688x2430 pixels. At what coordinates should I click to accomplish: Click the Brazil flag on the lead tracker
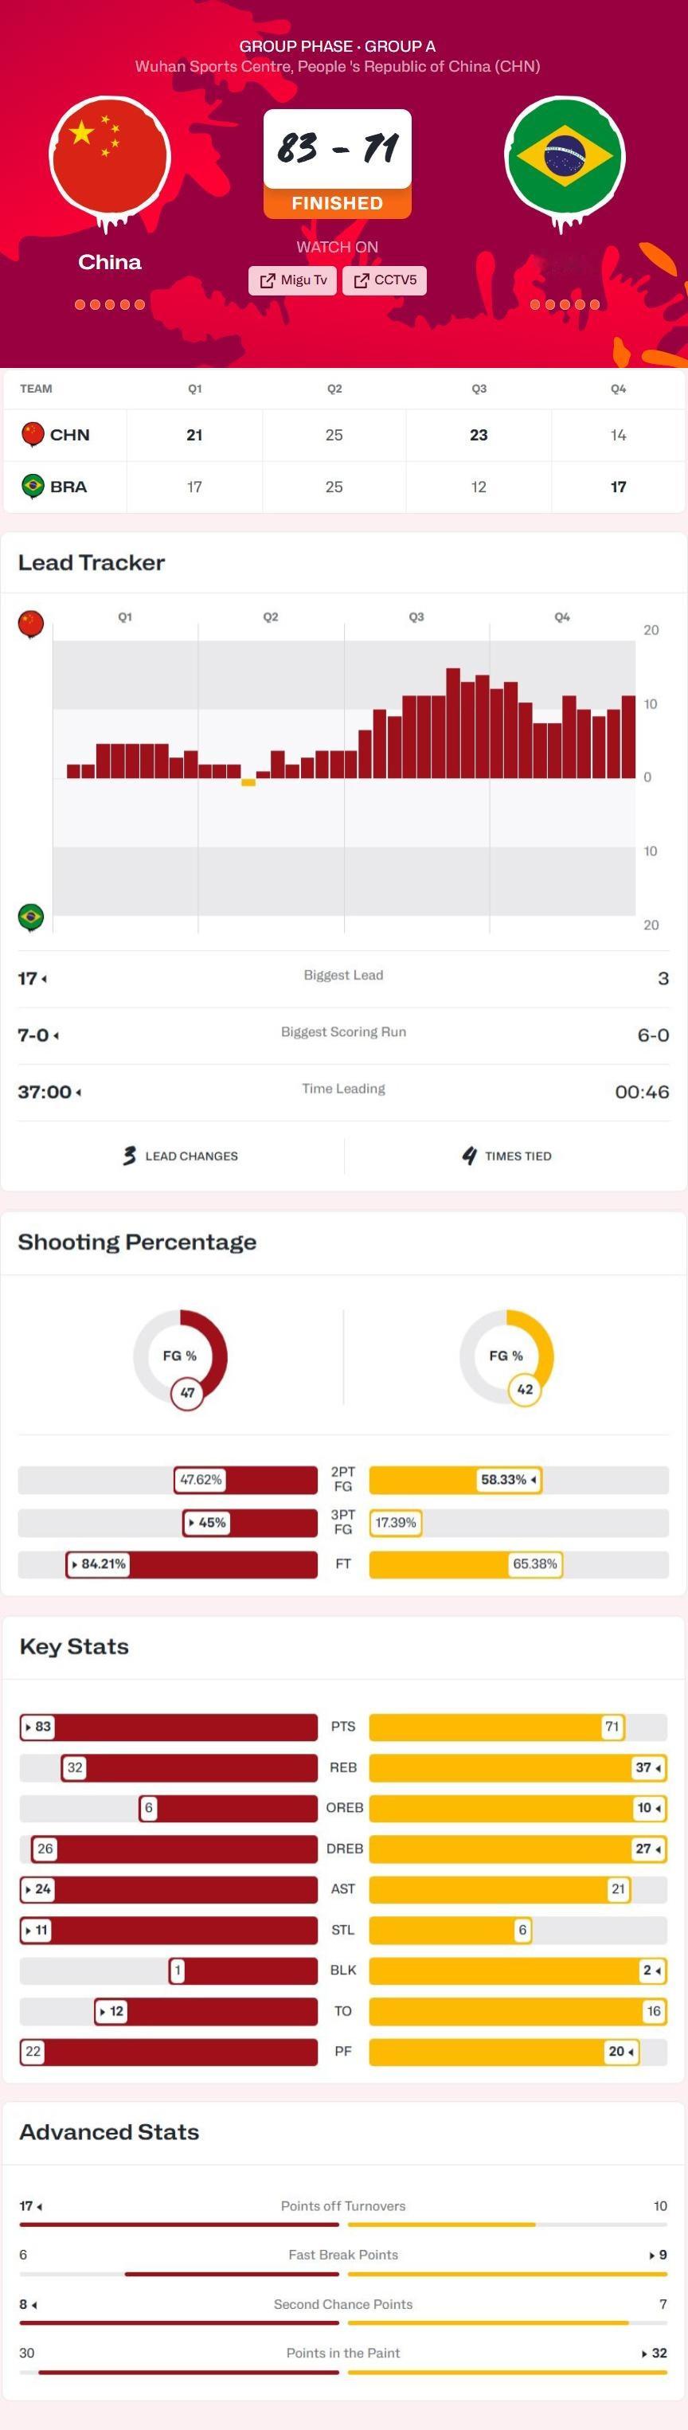tap(31, 917)
